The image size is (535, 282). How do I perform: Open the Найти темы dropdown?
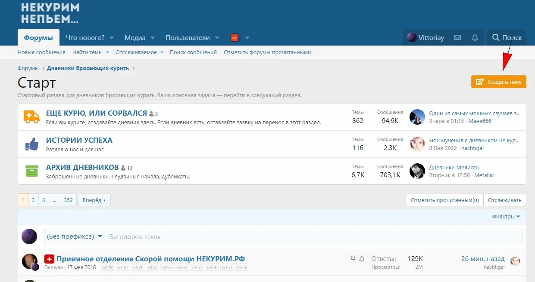(x=88, y=52)
